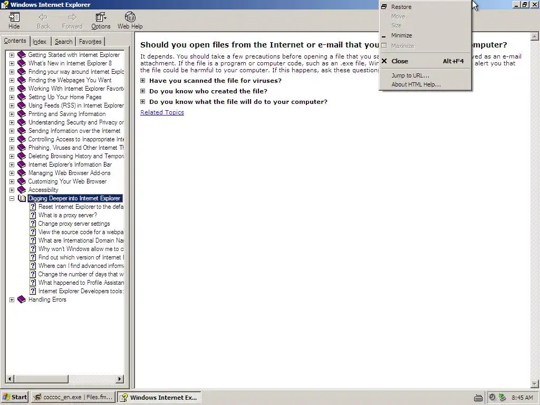The width and height of the screenshot is (540, 405).
Task: Click the page icon for Change proxy server settings
Action: pyautogui.click(x=33, y=224)
